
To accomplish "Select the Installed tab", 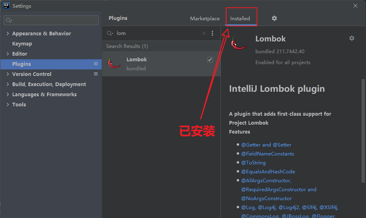I will pos(240,19).
